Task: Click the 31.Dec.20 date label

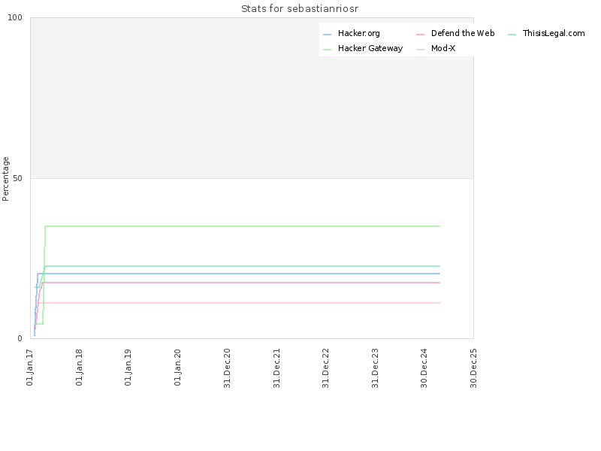Action: click(227, 368)
